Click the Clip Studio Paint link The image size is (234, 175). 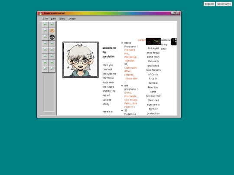click(131, 102)
